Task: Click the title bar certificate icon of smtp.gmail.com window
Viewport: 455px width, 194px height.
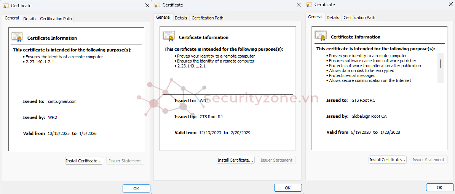Action: click(5, 5)
